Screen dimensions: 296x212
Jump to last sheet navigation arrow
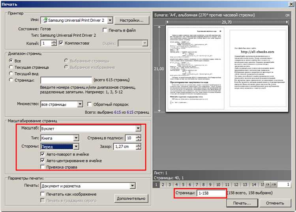(274, 185)
